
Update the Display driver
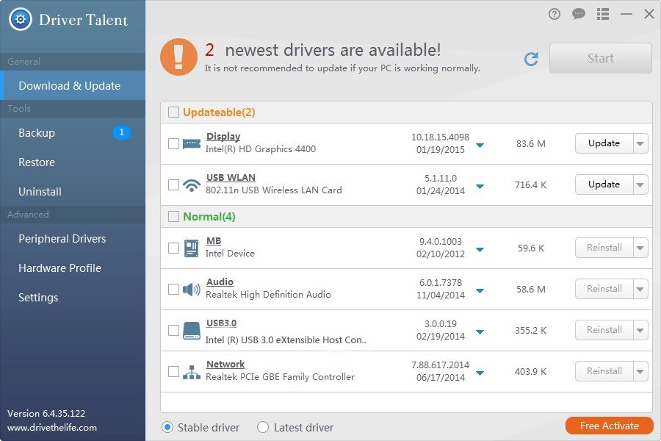click(604, 143)
